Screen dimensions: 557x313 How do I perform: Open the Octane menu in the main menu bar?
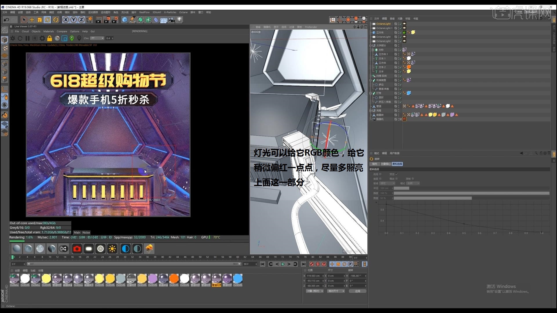coord(183,12)
